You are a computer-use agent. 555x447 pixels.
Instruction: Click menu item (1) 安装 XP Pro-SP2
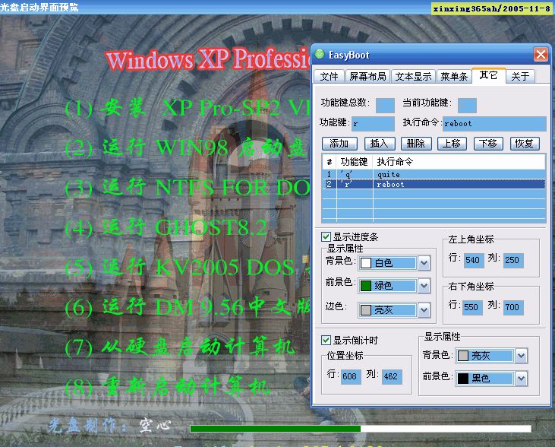(x=188, y=107)
